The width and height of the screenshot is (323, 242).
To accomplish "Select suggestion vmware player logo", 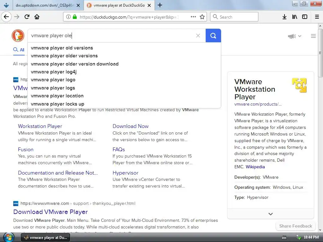I will [x=124, y=80].
